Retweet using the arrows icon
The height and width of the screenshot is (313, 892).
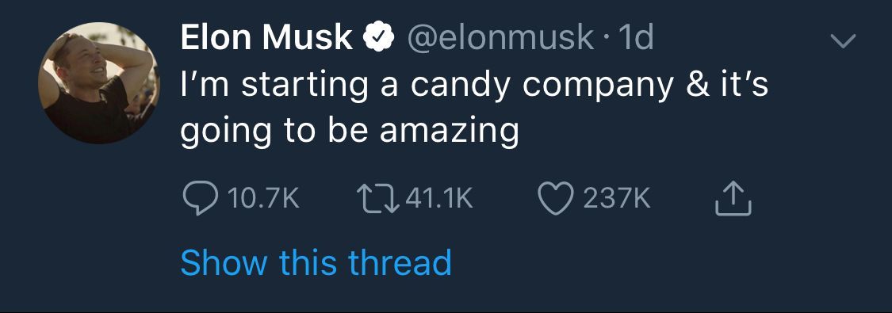pyautogui.click(x=377, y=199)
